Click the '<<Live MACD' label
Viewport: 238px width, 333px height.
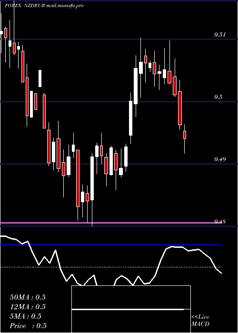coord(200,320)
